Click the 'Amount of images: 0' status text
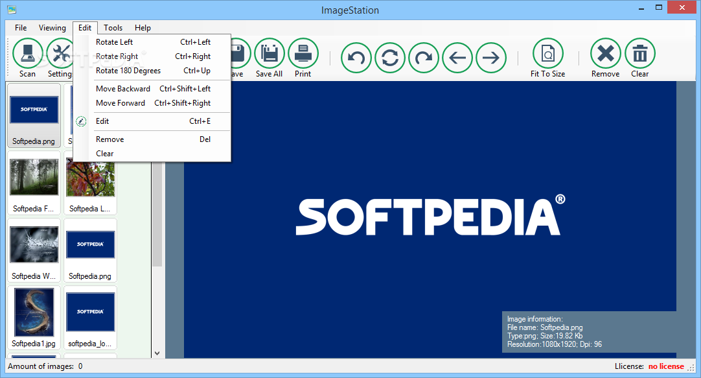This screenshot has width=701, height=378. click(45, 366)
